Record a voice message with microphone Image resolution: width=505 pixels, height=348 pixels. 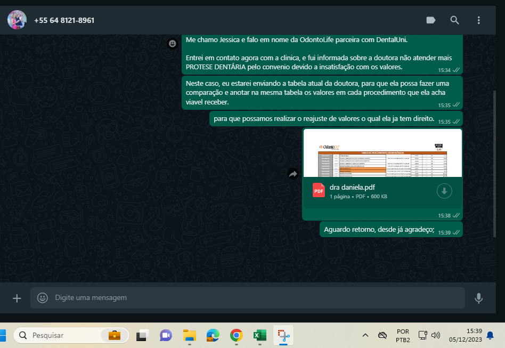coord(478,298)
